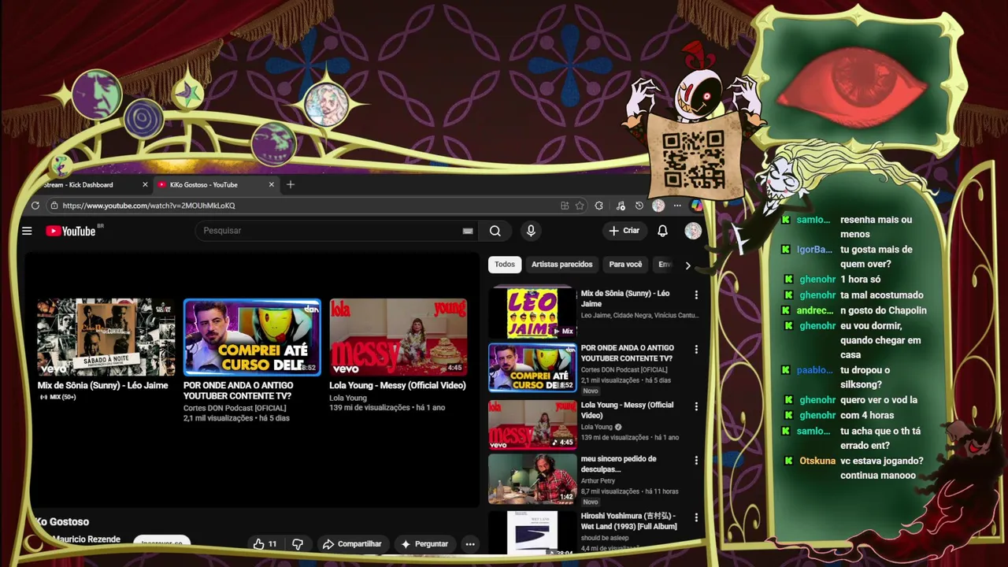The image size is (1008, 567).
Task: Open more actions ellipsis below video
Action: [x=470, y=544]
